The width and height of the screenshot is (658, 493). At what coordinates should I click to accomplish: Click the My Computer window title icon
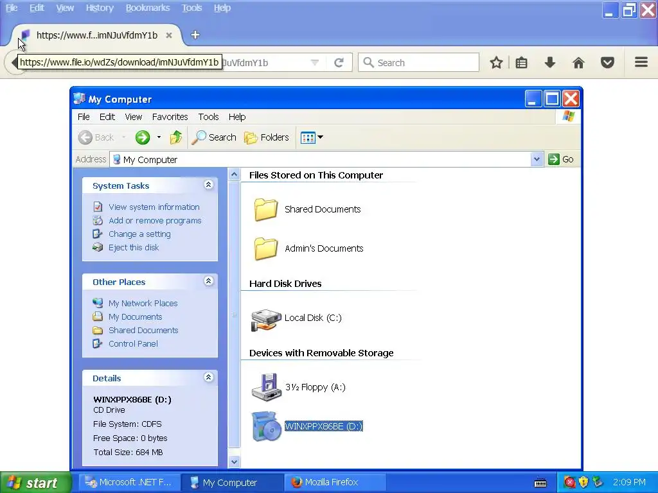(79, 99)
